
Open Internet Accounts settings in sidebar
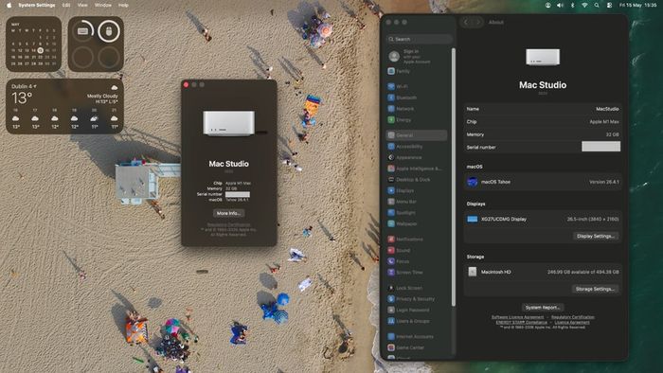click(417, 337)
